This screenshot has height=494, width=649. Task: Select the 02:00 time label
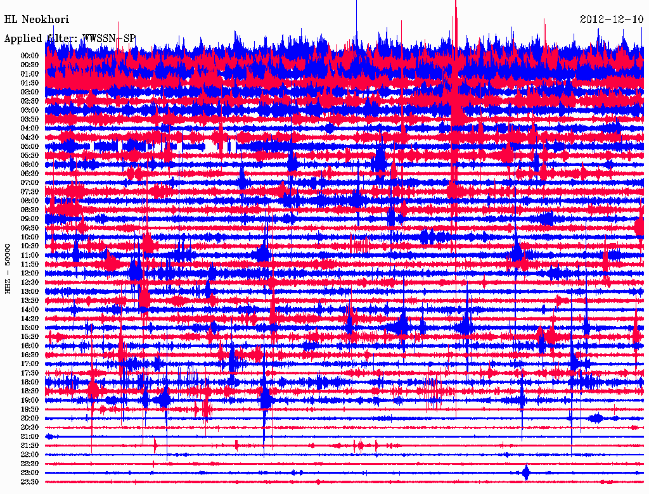[x=29, y=92]
